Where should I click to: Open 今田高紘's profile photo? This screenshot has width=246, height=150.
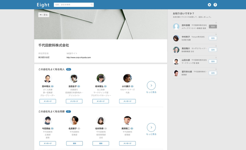click(48, 120)
